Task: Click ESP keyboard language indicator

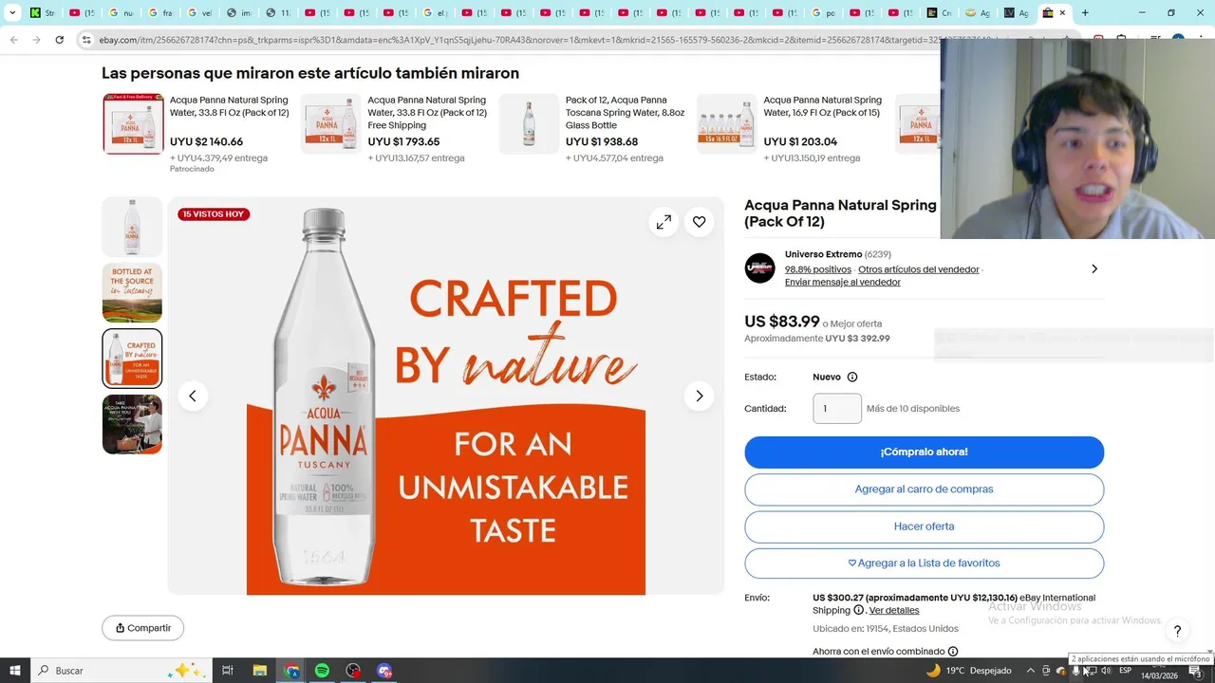Action: coord(1126,671)
